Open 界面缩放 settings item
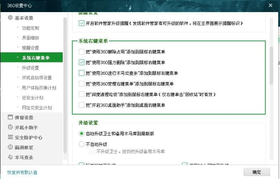 coord(30,38)
